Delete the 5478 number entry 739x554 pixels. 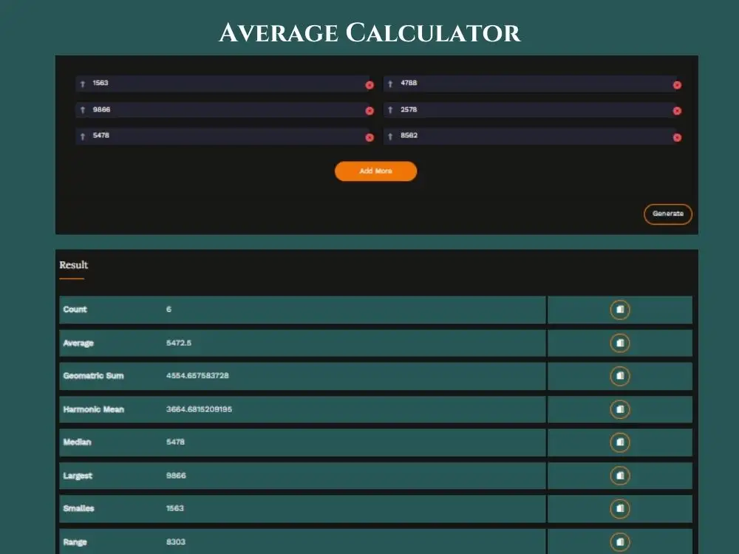[x=369, y=137]
